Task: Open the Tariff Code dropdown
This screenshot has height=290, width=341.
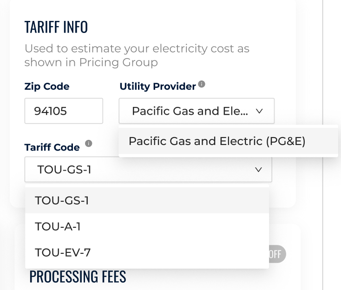Action: coord(148,170)
